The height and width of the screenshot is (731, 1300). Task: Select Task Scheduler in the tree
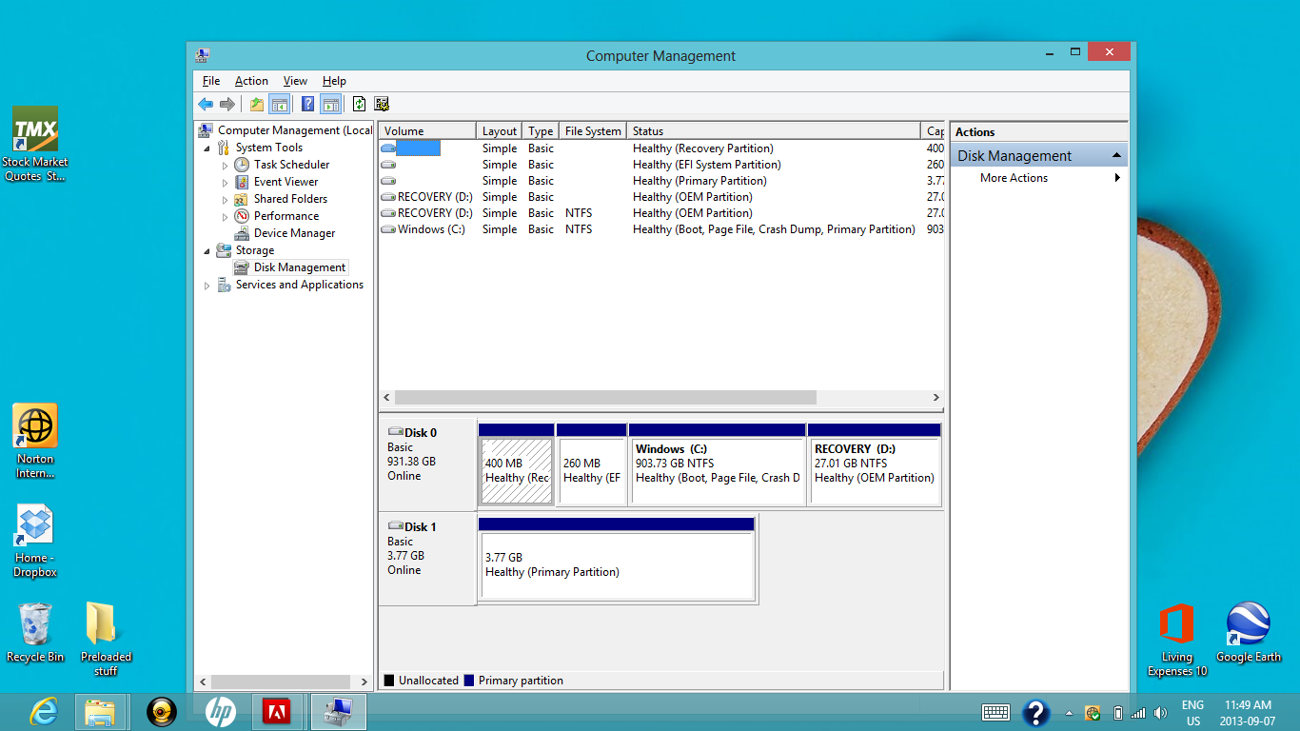click(x=291, y=165)
